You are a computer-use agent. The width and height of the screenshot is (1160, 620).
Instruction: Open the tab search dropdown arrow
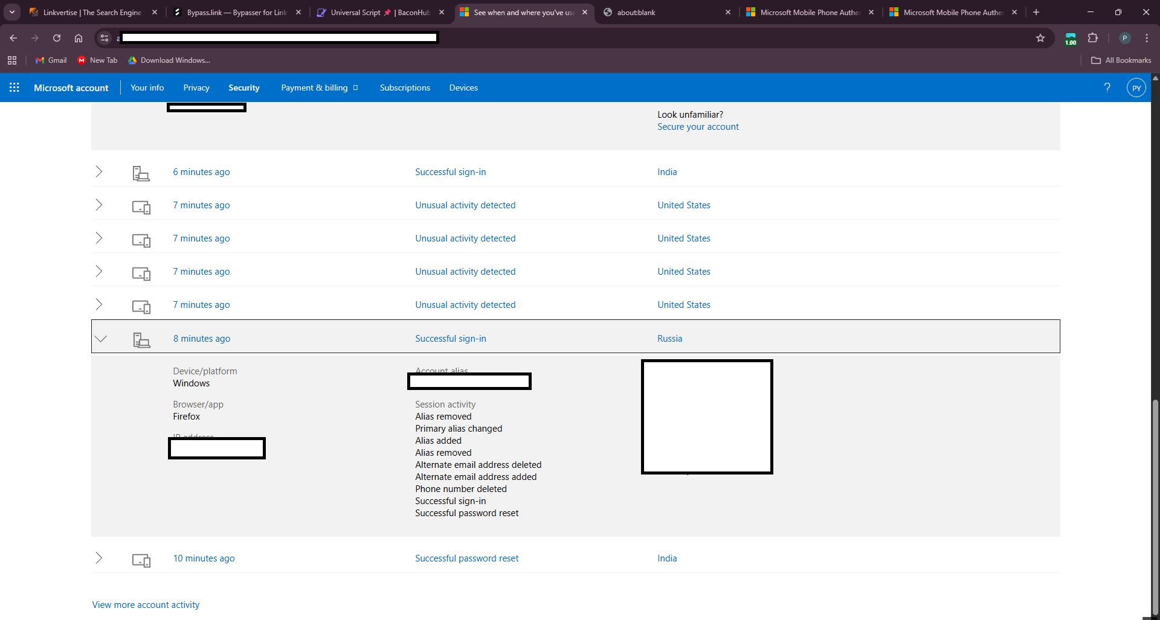12,12
